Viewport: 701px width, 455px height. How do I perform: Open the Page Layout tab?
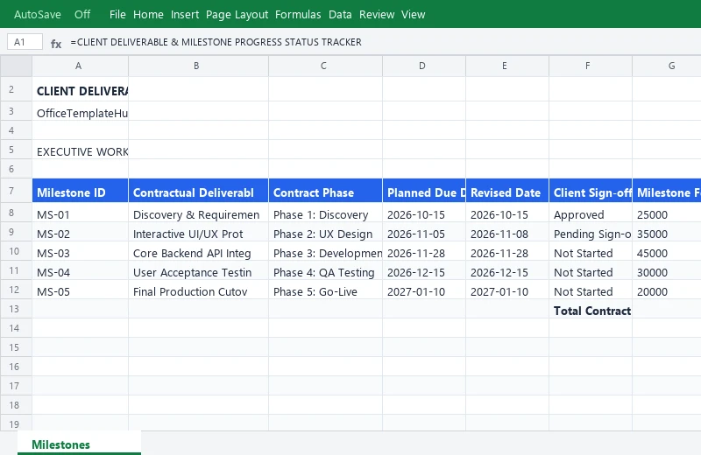pyautogui.click(x=237, y=14)
